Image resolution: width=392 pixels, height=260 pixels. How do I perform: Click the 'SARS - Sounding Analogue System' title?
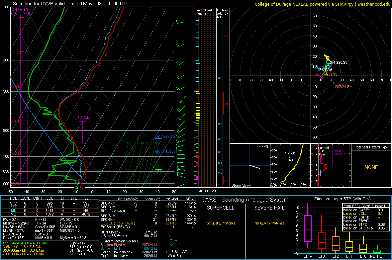click(245, 200)
